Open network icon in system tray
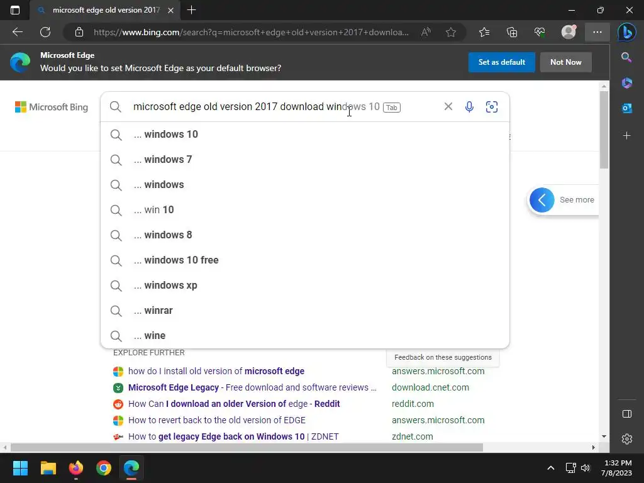644x483 pixels. (x=570, y=468)
